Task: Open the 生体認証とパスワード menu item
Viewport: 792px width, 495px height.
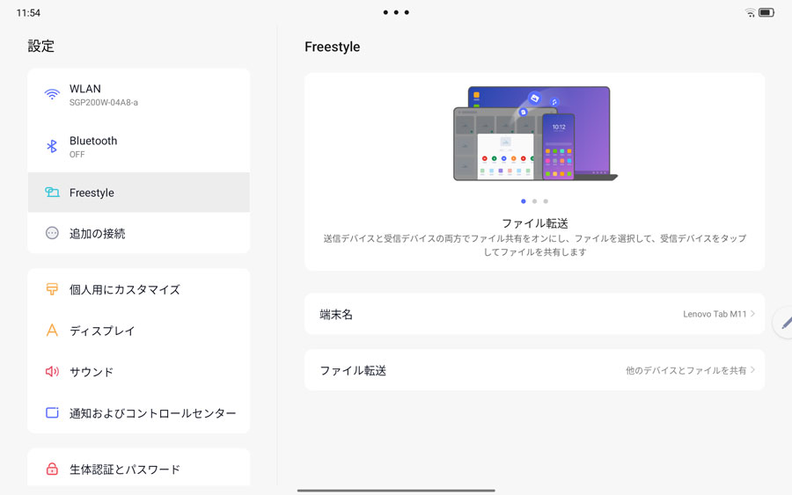Action: coord(139,469)
